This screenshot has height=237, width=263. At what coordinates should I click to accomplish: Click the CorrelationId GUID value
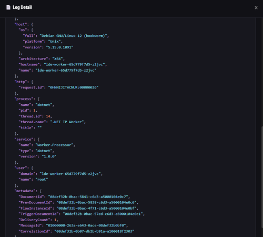[94, 231]
